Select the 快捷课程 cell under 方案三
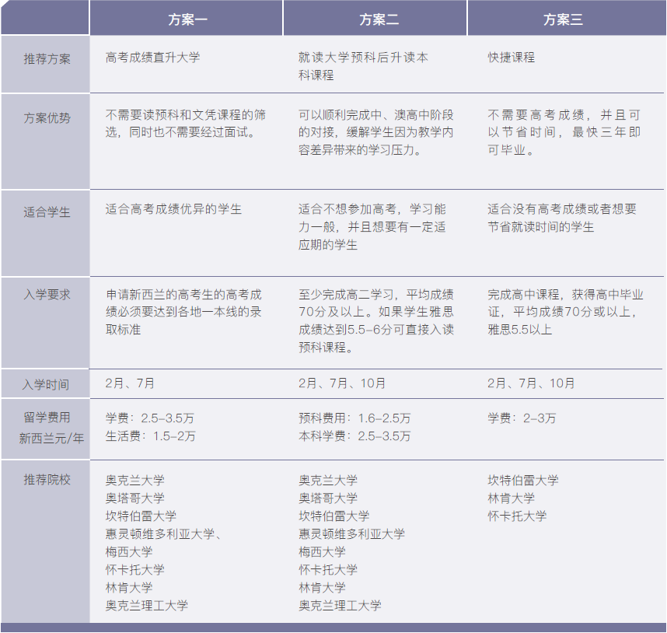 pos(511,58)
